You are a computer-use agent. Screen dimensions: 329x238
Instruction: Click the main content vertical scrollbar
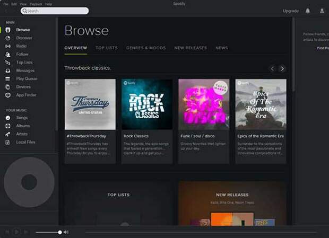coord(293,55)
